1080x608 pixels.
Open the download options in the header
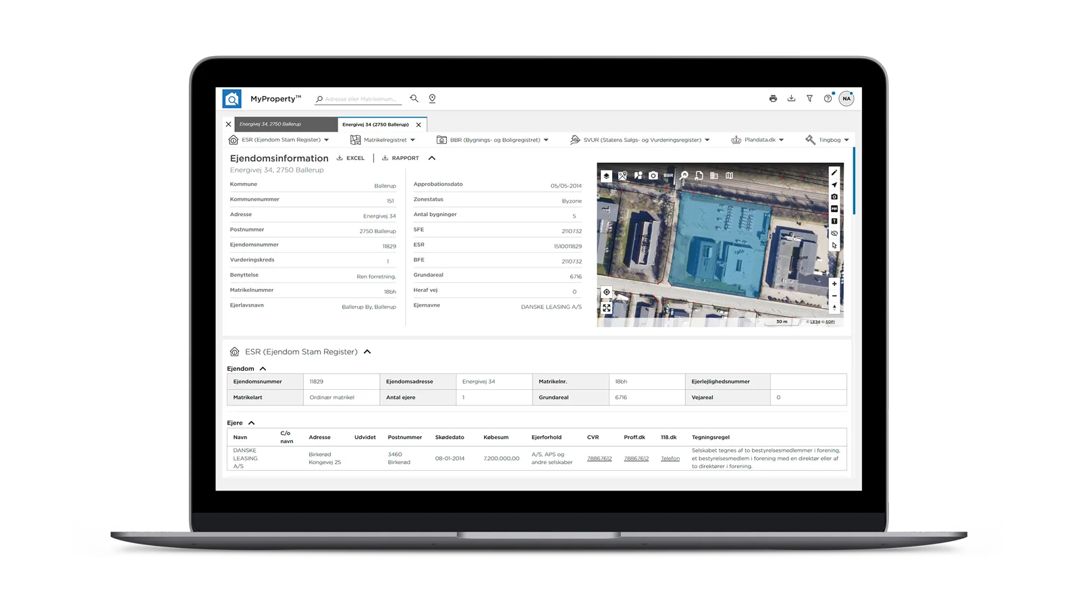tap(791, 99)
